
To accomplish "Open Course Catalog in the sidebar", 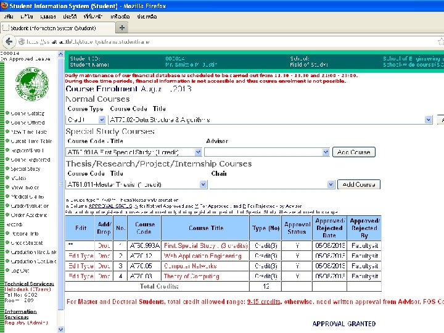I will pos(28,113).
